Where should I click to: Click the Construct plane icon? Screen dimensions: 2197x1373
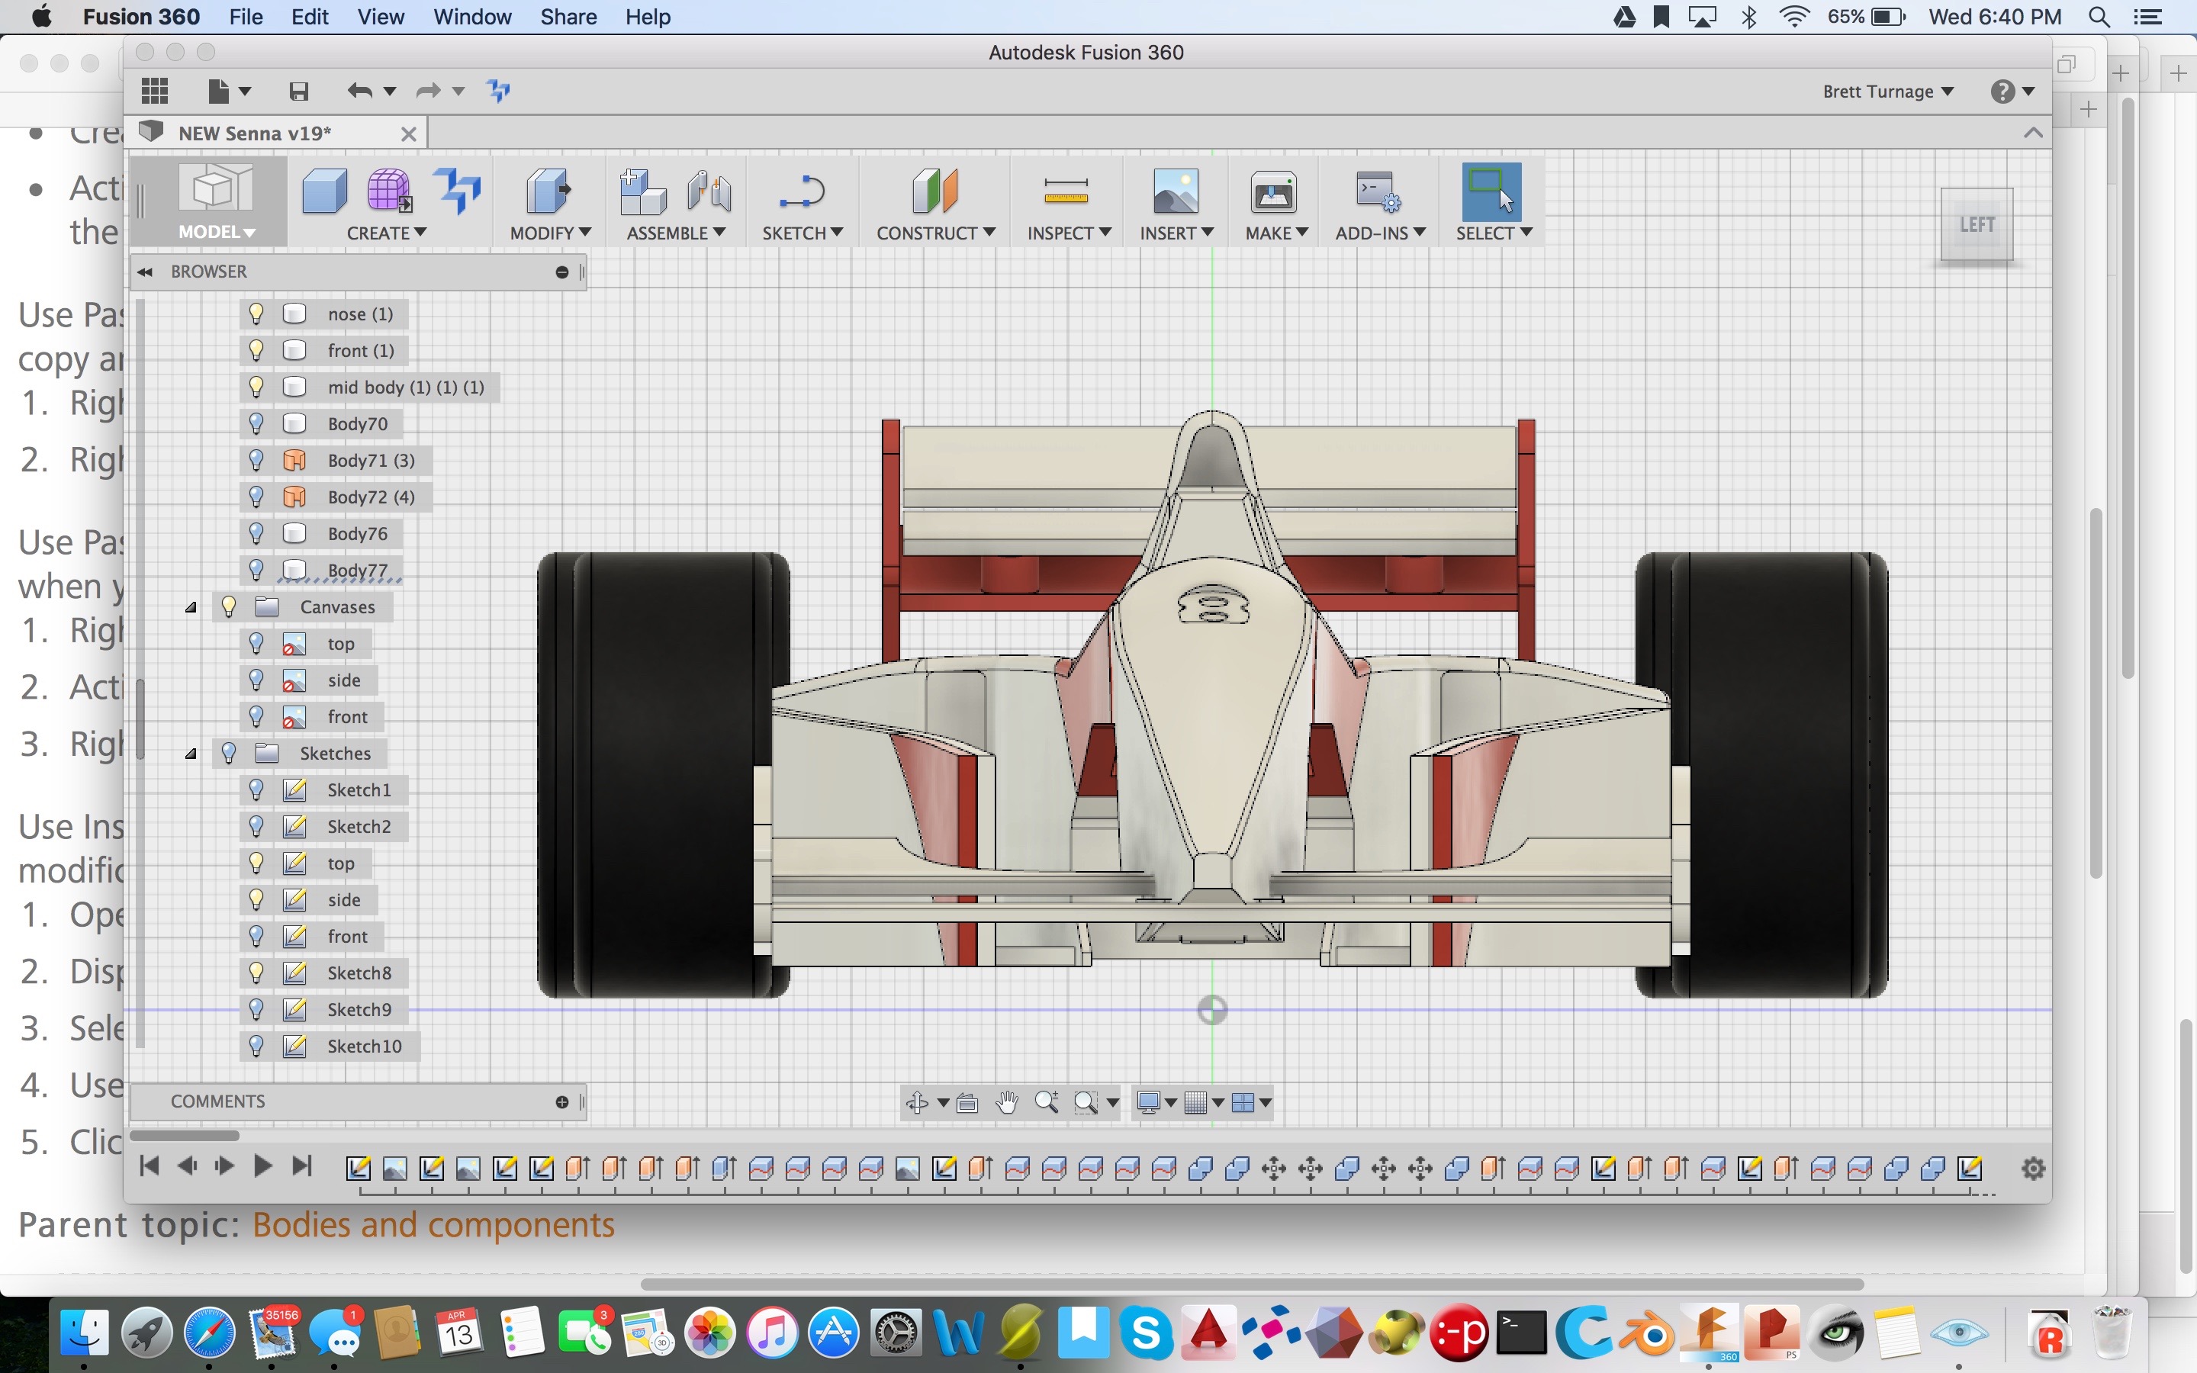tap(934, 191)
